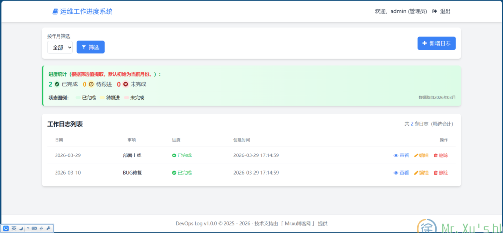503x233 pixels.
Task: Edit the BUG修复 log entry
Action: coord(421,173)
